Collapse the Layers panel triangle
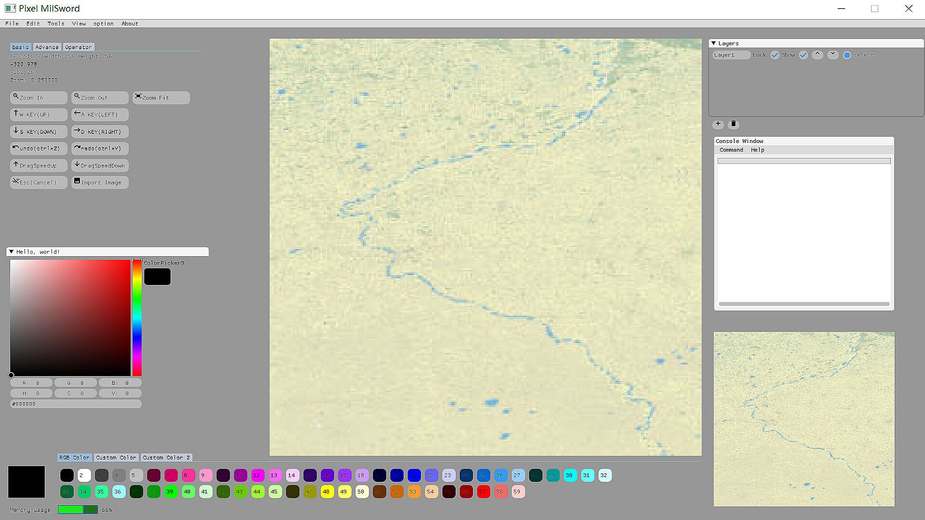The height and width of the screenshot is (520, 925). (714, 43)
